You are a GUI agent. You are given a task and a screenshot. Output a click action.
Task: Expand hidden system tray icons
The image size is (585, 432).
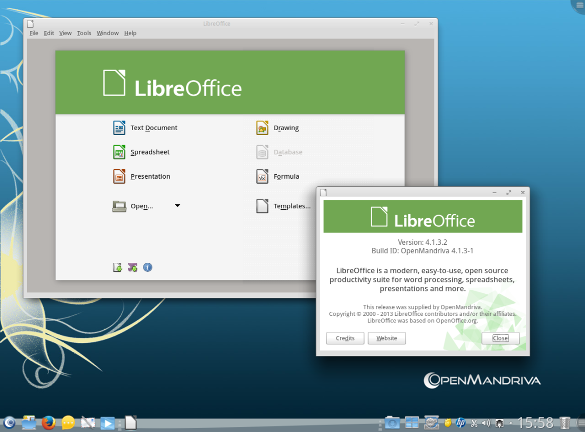click(x=510, y=422)
